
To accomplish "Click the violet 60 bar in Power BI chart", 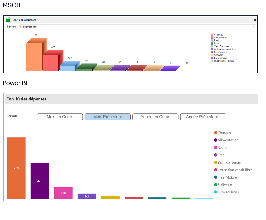I will click(x=87, y=196).
